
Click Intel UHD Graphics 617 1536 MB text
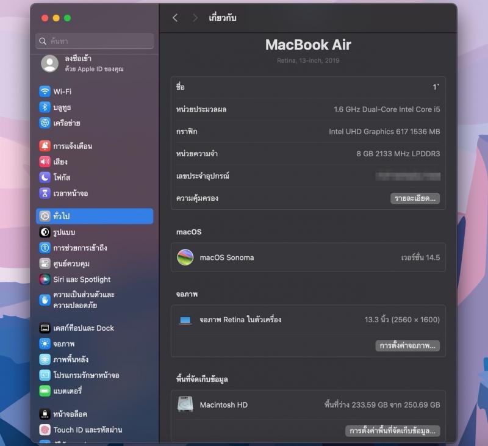pos(384,131)
